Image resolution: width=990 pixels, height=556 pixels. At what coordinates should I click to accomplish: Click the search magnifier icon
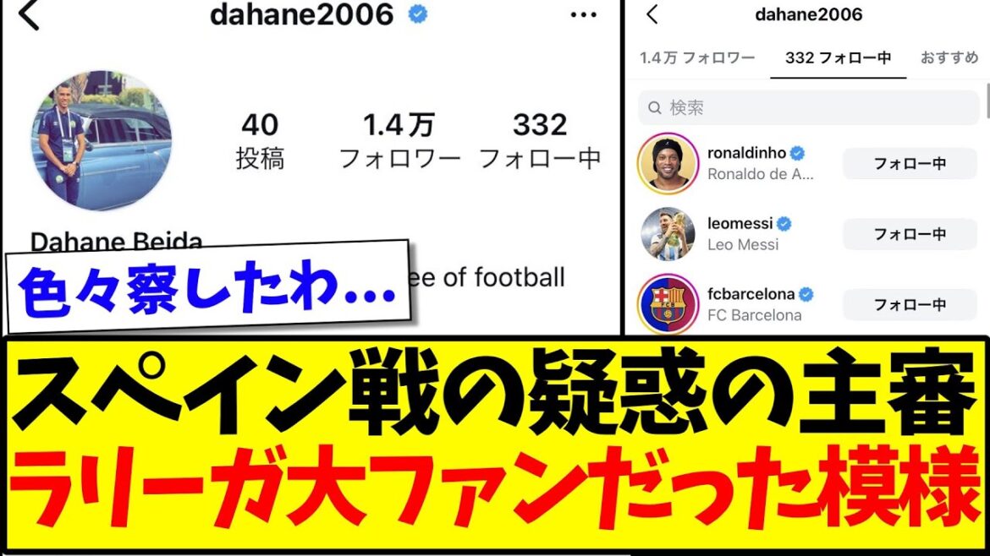pos(655,108)
